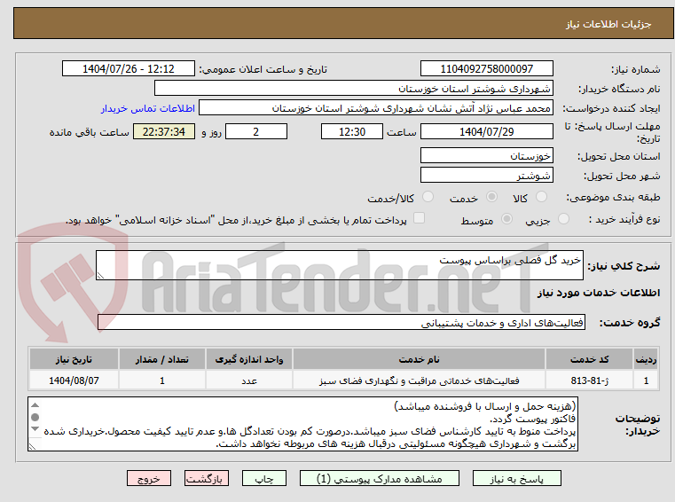Click the چاپ print button

[264, 478]
